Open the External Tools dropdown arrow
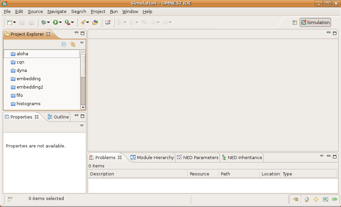This screenshot has width=341, height=207. (73, 22)
